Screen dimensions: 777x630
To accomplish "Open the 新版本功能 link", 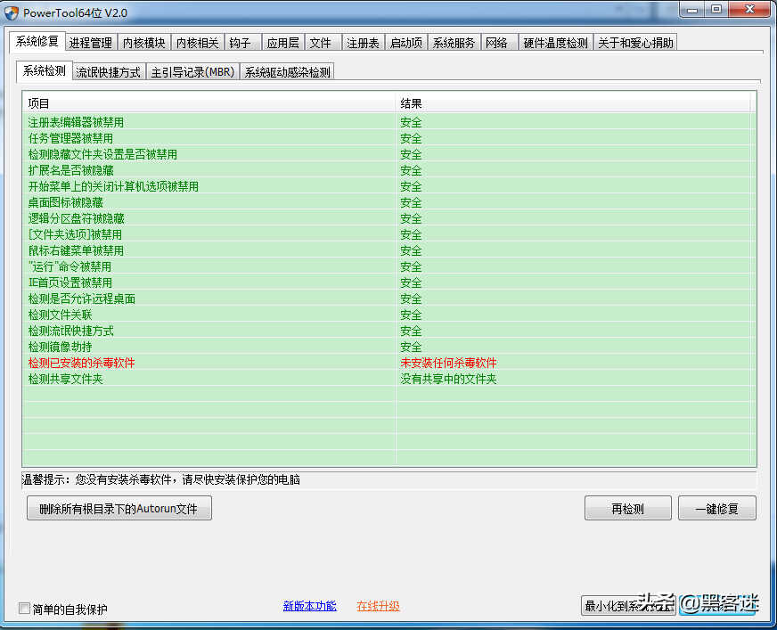I will click(310, 606).
